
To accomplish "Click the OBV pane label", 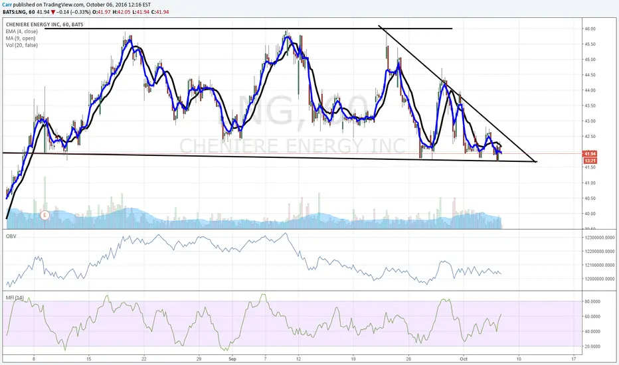I will point(11,236).
